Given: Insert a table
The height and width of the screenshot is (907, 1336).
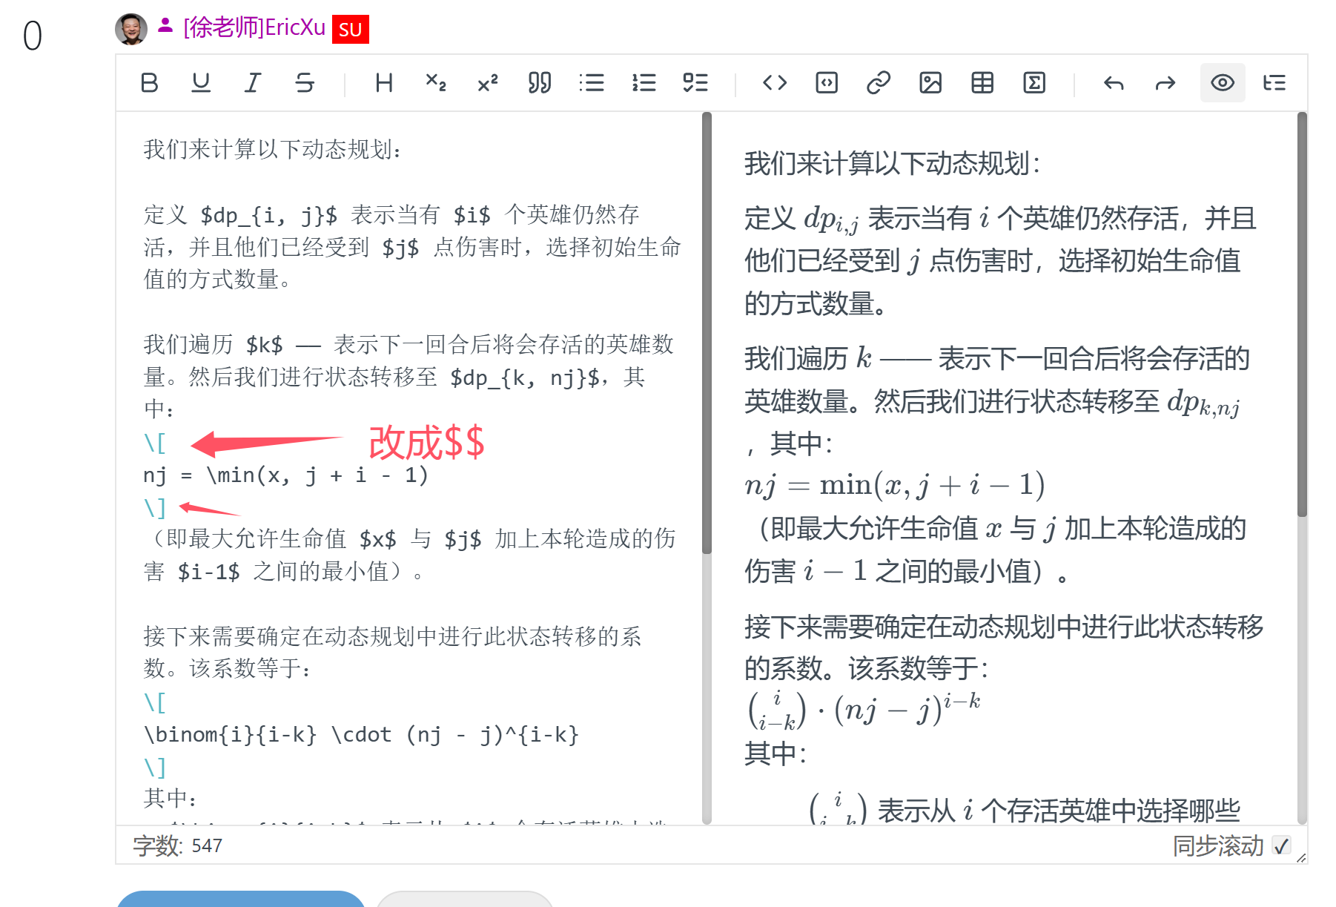Looking at the screenshot, I should tap(982, 82).
